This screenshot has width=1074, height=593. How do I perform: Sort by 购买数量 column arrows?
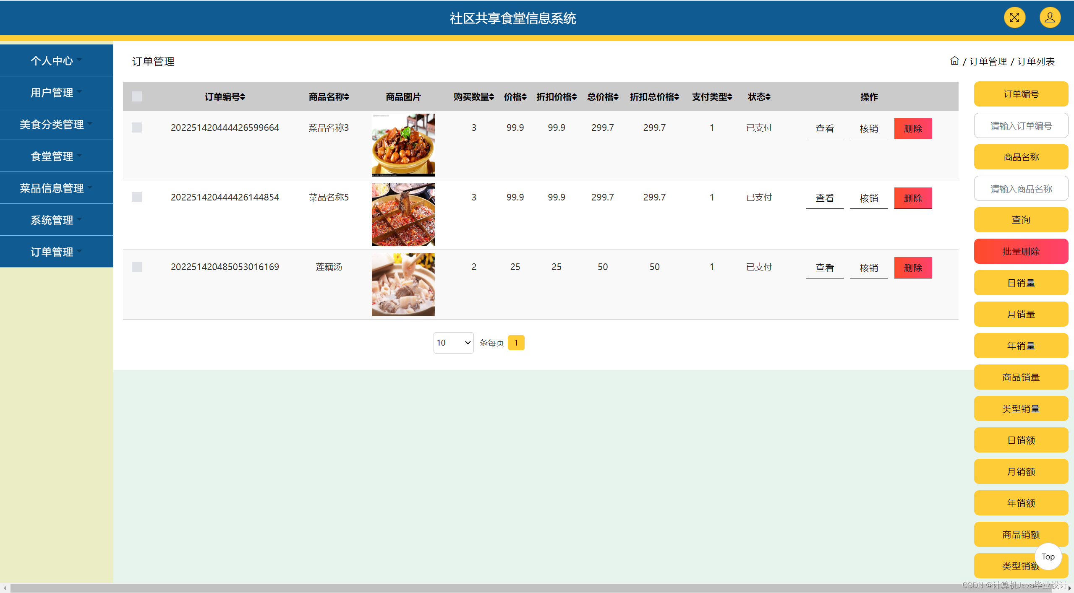[x=492, y=97]
